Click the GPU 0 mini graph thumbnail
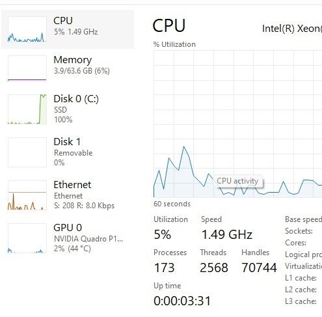 pyautogui.click(x=27, y=238)
